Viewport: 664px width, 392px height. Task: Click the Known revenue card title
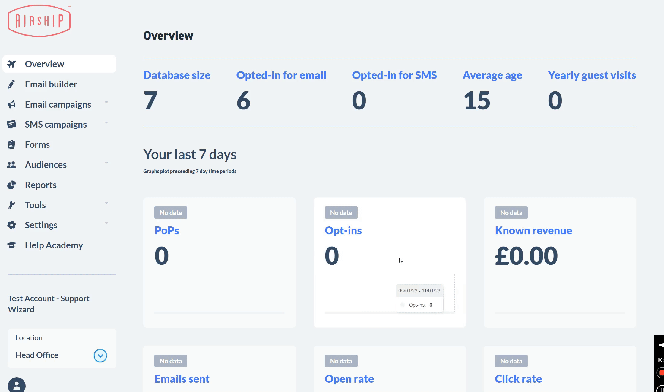[x=533, y=230]
